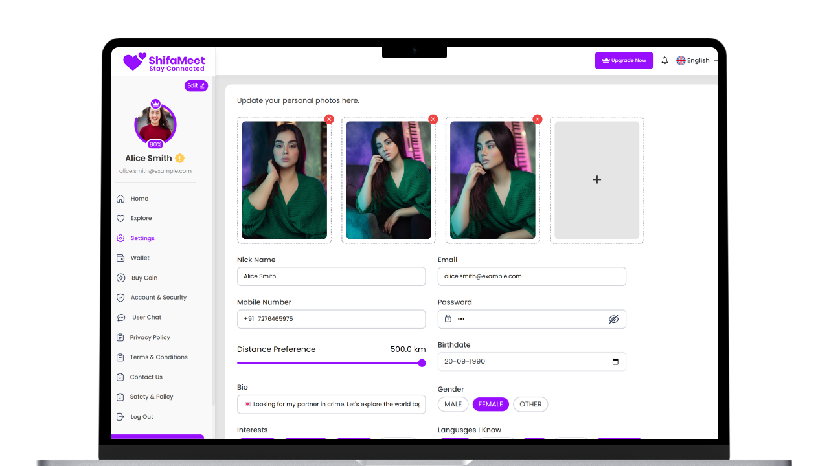The width and height of the screenshot is (829, 466).
Task: Click the Distance Preference slider handle
Action: coord(422,363)
